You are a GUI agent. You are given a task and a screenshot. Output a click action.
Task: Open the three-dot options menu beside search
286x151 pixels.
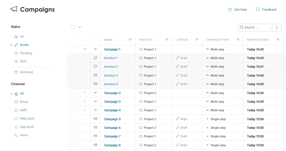[277, 28]
